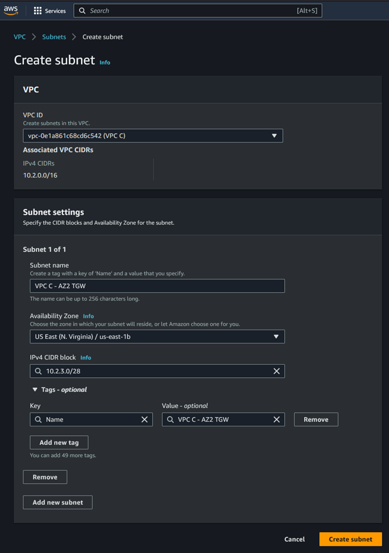Click Add new tag button
Image resolution: width=389 pixels, height=553 pixels.
coord(59,442)
